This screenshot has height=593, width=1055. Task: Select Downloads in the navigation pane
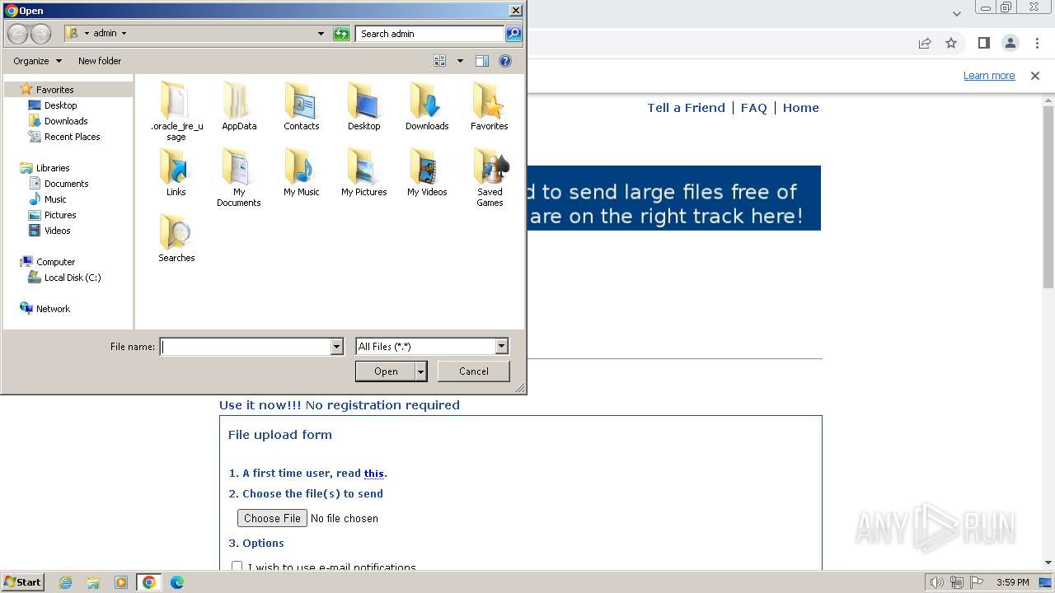pyautogui.click(x=66, y=121)
